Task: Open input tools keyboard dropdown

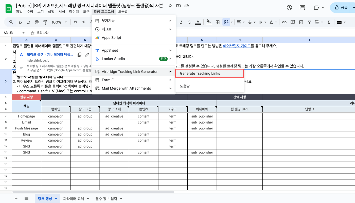Action: coord(341,22)
